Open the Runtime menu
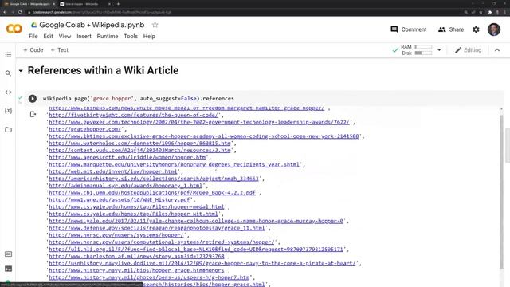510x287 pixels. click(x=108, y=37)
